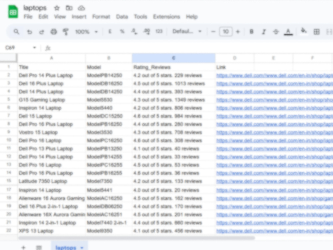Select the Rating_Reviews header cell

click(173, 67)
